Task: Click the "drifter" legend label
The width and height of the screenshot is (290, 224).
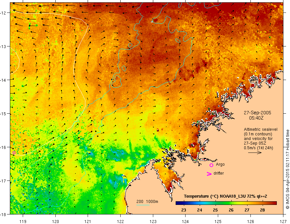Action: tap(218, 173)
